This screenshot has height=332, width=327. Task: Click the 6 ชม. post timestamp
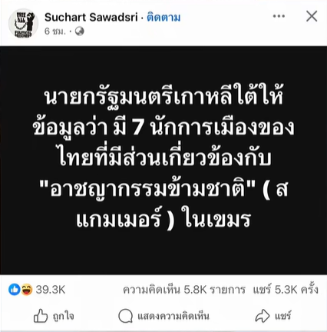(x=55, y=32)
